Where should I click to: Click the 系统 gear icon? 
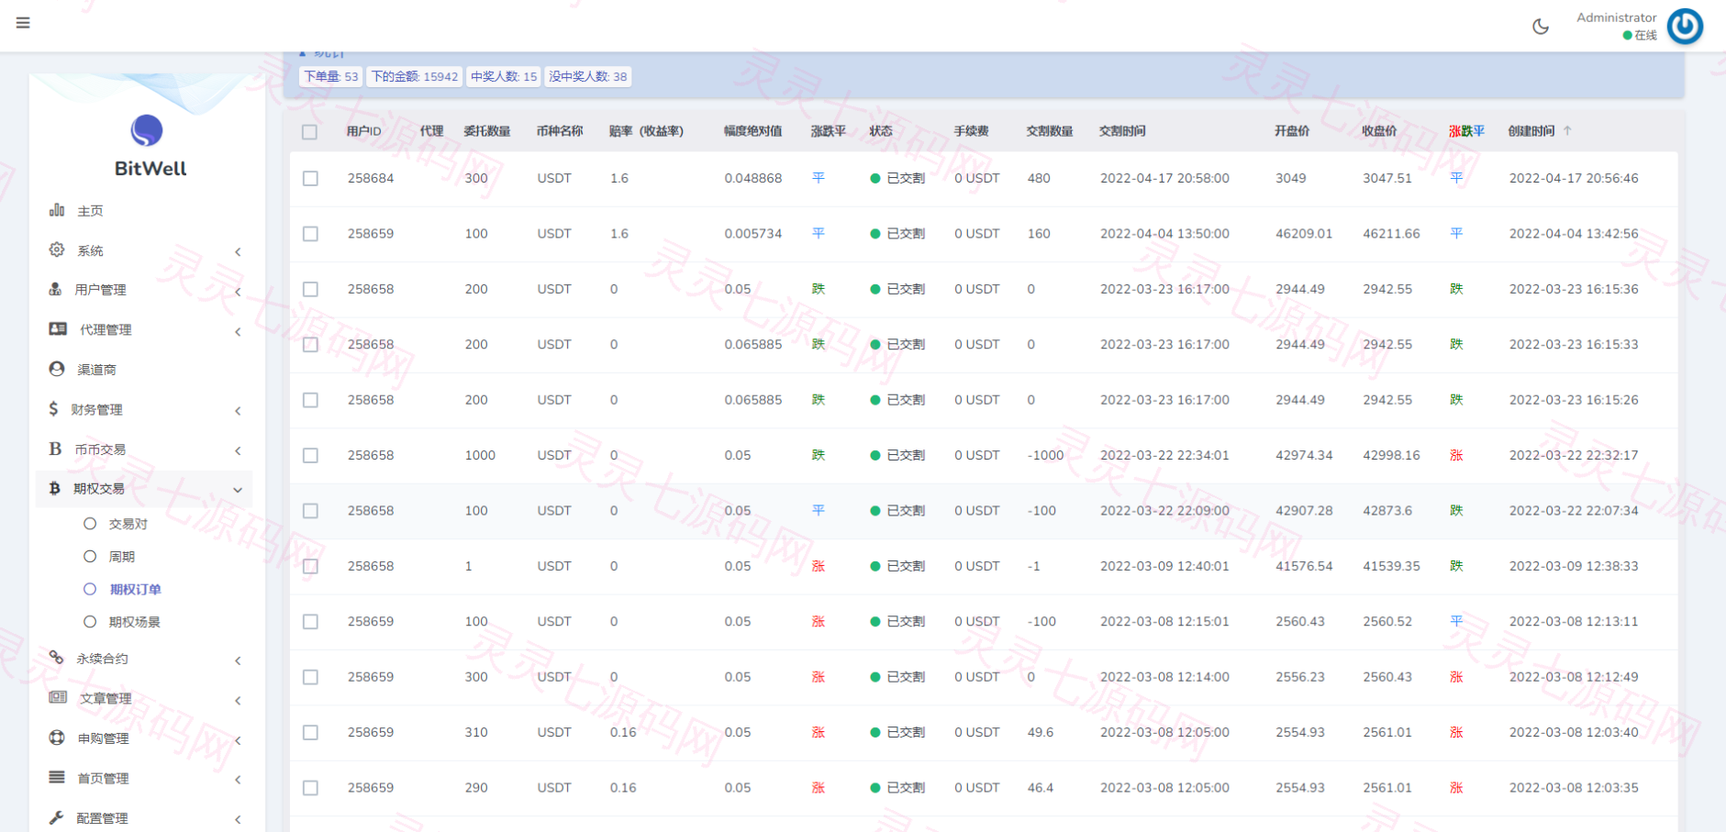(57, 250)
